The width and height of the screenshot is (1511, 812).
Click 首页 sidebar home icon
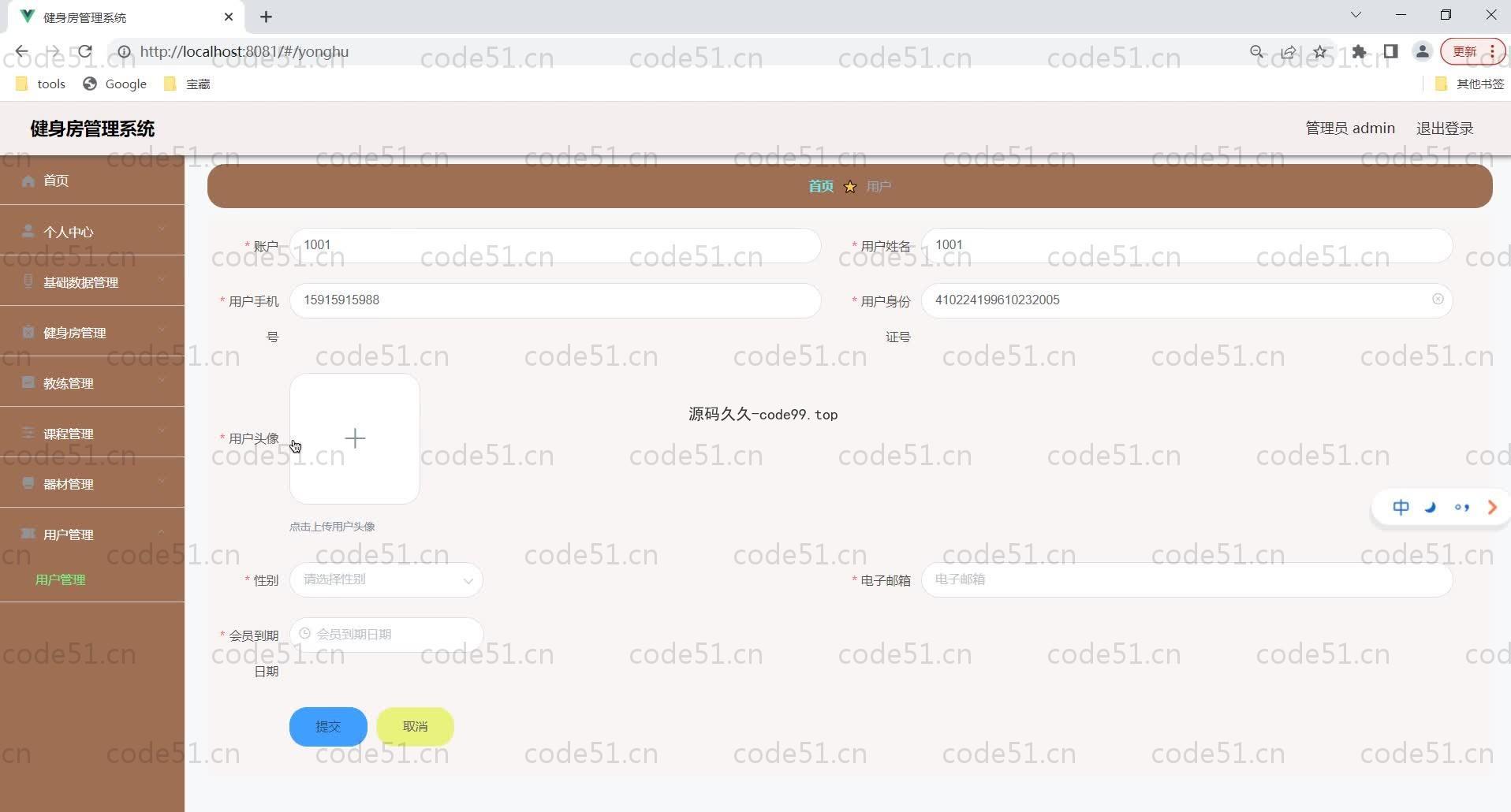(x=28, y=181)
